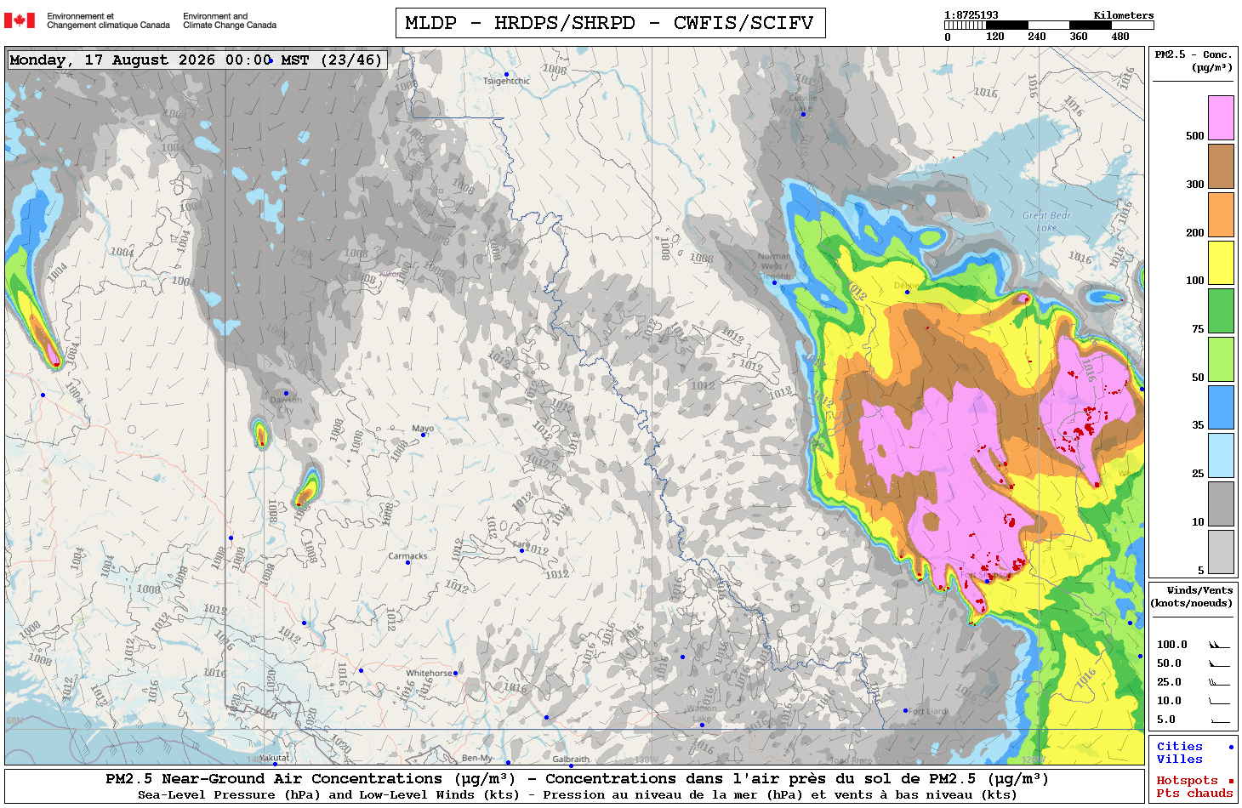Click the Carmacks city label
Viewport: 1242px width, 808px height.
(407, 555)
